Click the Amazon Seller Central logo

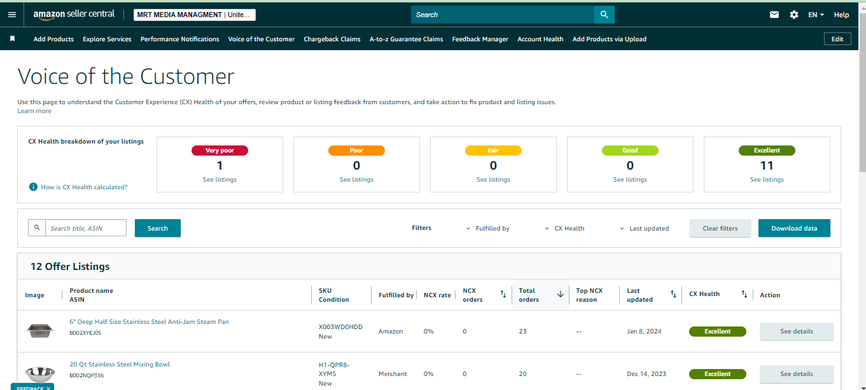coord(74,14)
